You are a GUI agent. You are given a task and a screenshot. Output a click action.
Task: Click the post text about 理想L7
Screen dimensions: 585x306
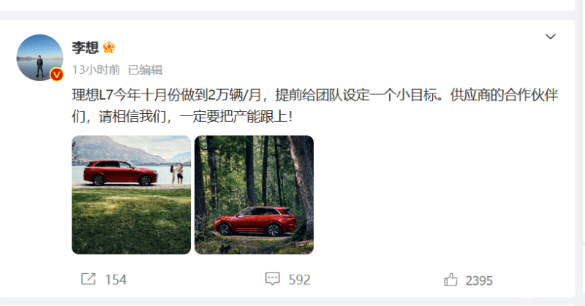[x=314, y=106]
